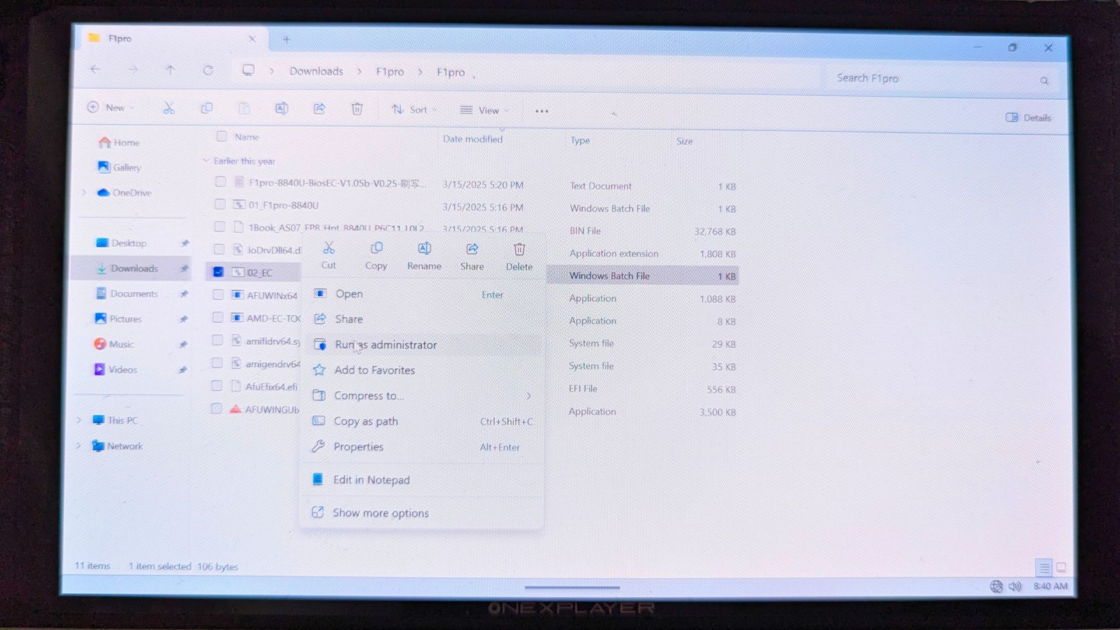The image size is (1120, 630).
Task: Click the Refresh icon in navigation bar
Action: tap(208, 71)
